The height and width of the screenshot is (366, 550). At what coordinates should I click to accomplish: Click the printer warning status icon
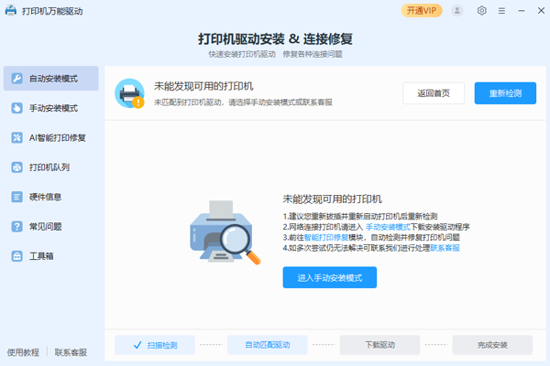tap(130, 93)
